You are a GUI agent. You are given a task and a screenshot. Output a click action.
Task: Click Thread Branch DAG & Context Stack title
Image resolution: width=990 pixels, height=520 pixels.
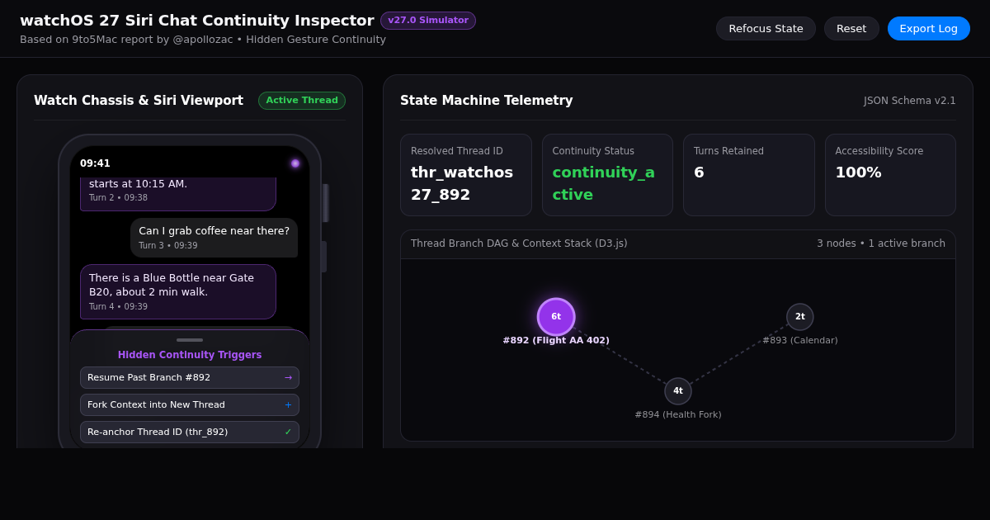519,243
